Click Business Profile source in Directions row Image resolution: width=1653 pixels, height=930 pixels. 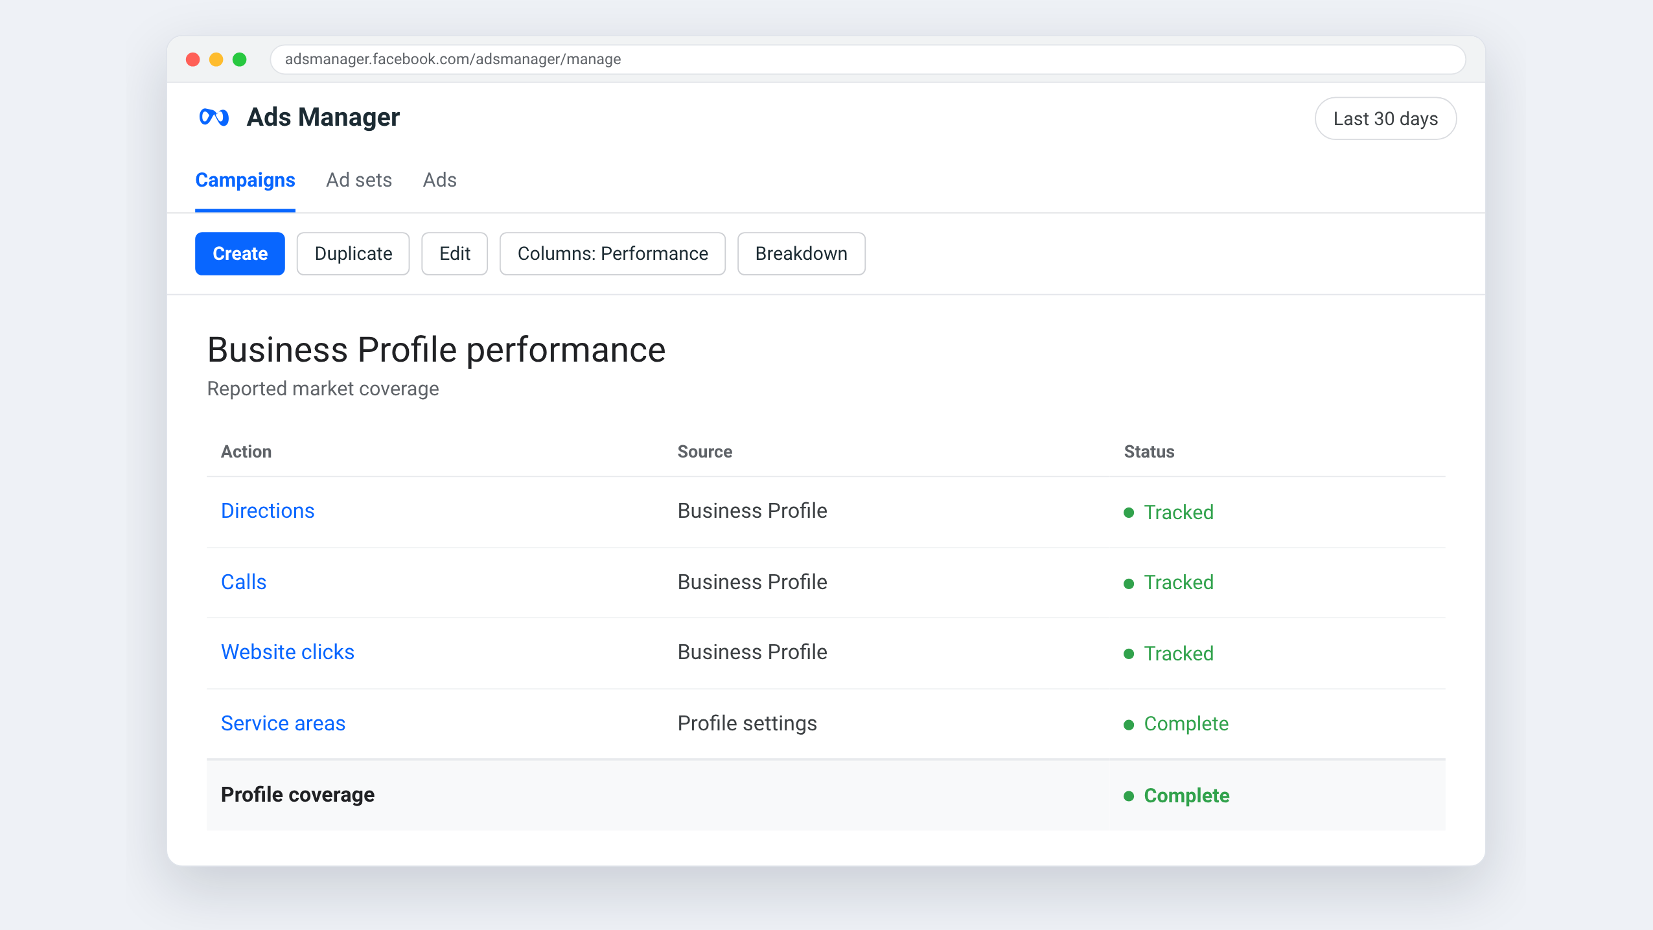[752, 511]
